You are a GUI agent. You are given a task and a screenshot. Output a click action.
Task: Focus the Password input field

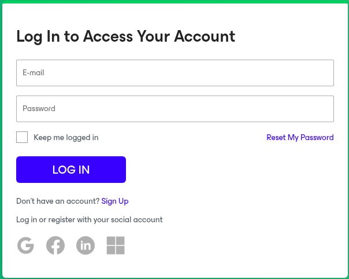pyautogui.click(x=174, y=109)
